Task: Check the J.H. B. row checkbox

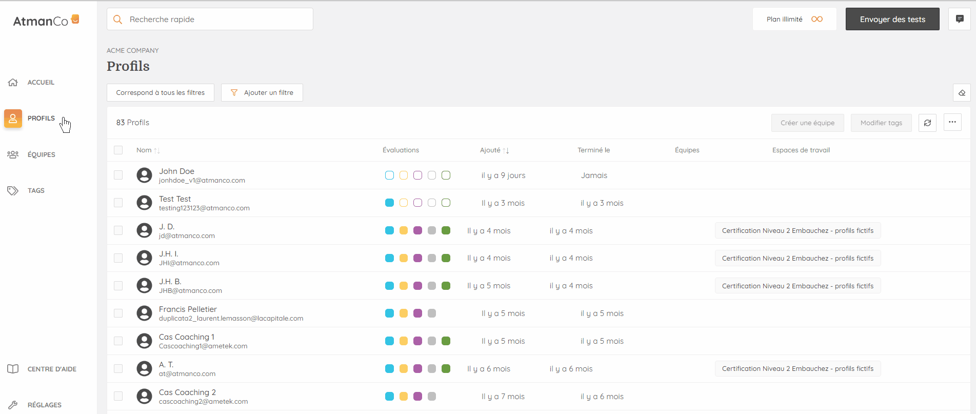Action: pos(118,285)
